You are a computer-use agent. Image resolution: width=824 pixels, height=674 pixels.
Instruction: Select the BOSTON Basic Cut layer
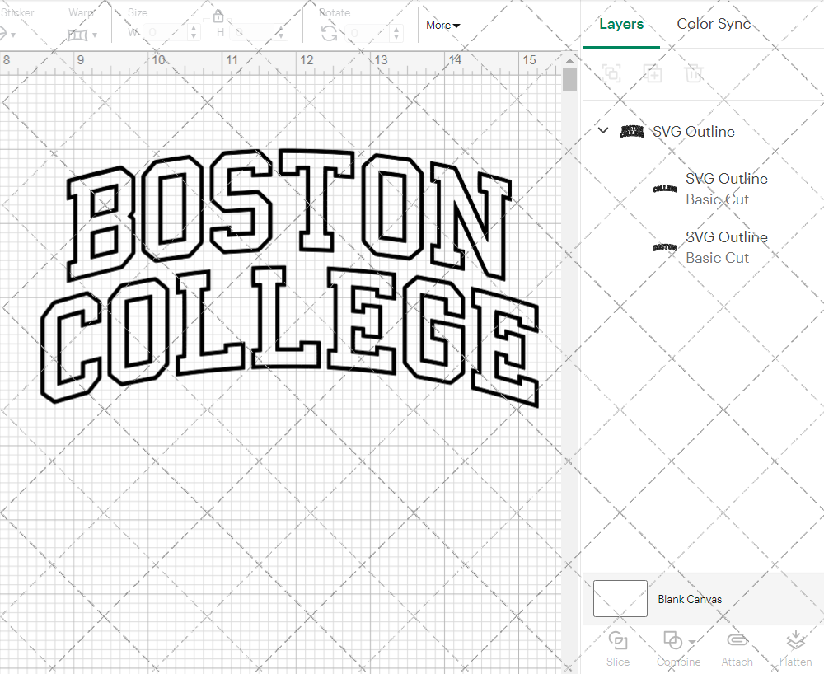(726, 247)
